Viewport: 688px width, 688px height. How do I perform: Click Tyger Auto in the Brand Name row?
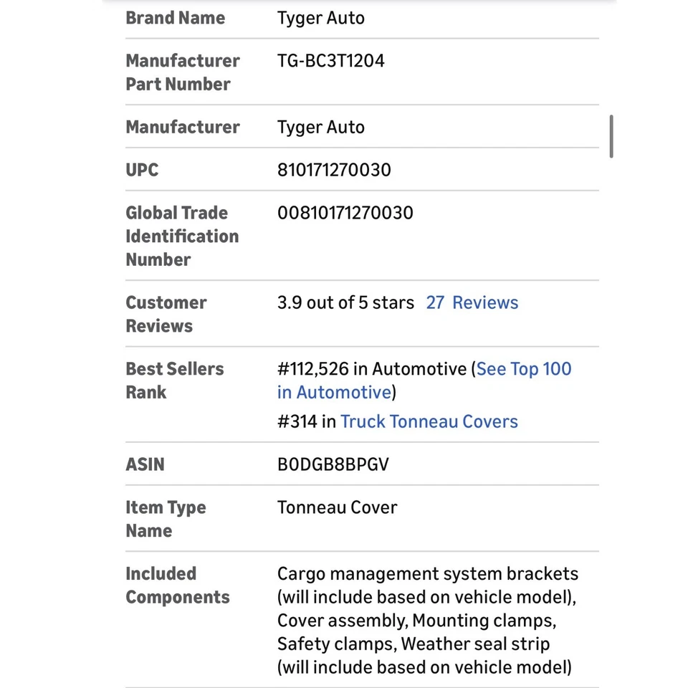pyautogui.click(x=320, y=18)
